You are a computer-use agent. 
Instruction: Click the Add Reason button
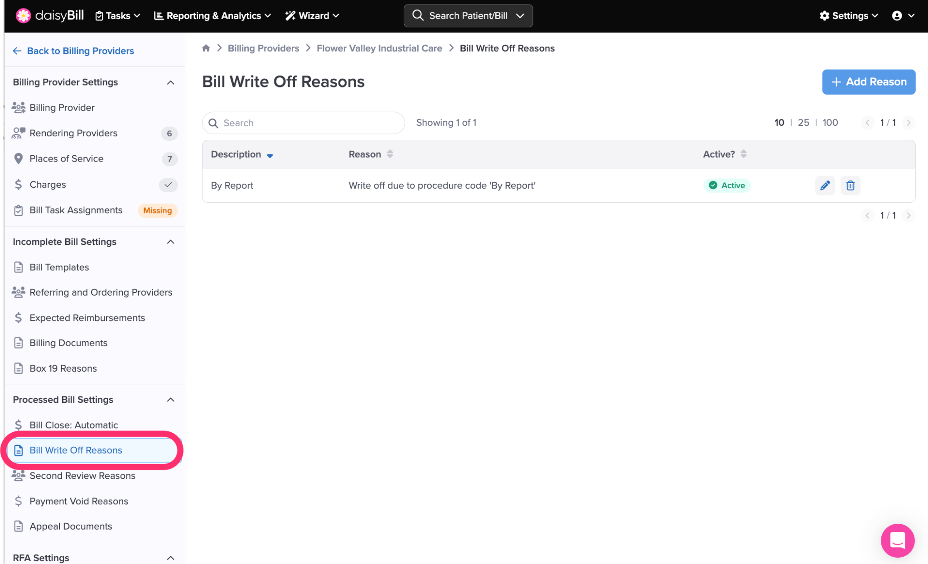pos(868,82)
